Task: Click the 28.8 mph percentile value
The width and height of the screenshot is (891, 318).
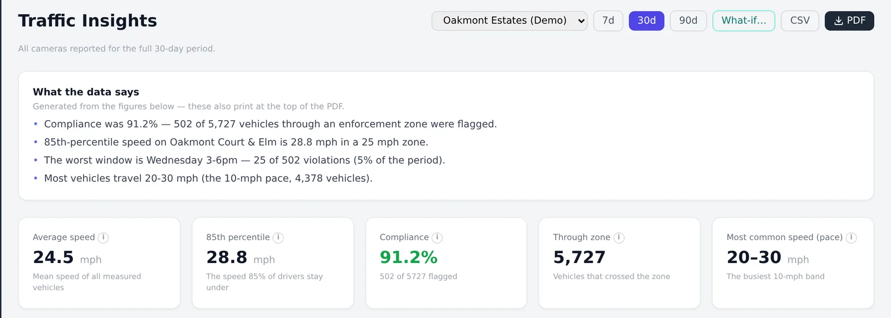Action: (241, 257)
